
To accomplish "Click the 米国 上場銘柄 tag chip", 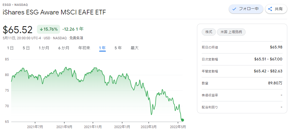I will (231, 32).
